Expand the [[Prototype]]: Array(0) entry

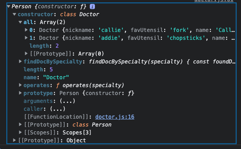pyautogui.click(x=26, y=54)
